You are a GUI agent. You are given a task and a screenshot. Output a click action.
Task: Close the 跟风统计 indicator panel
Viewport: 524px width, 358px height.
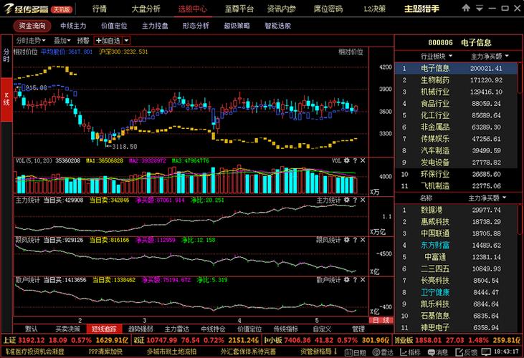363,240
